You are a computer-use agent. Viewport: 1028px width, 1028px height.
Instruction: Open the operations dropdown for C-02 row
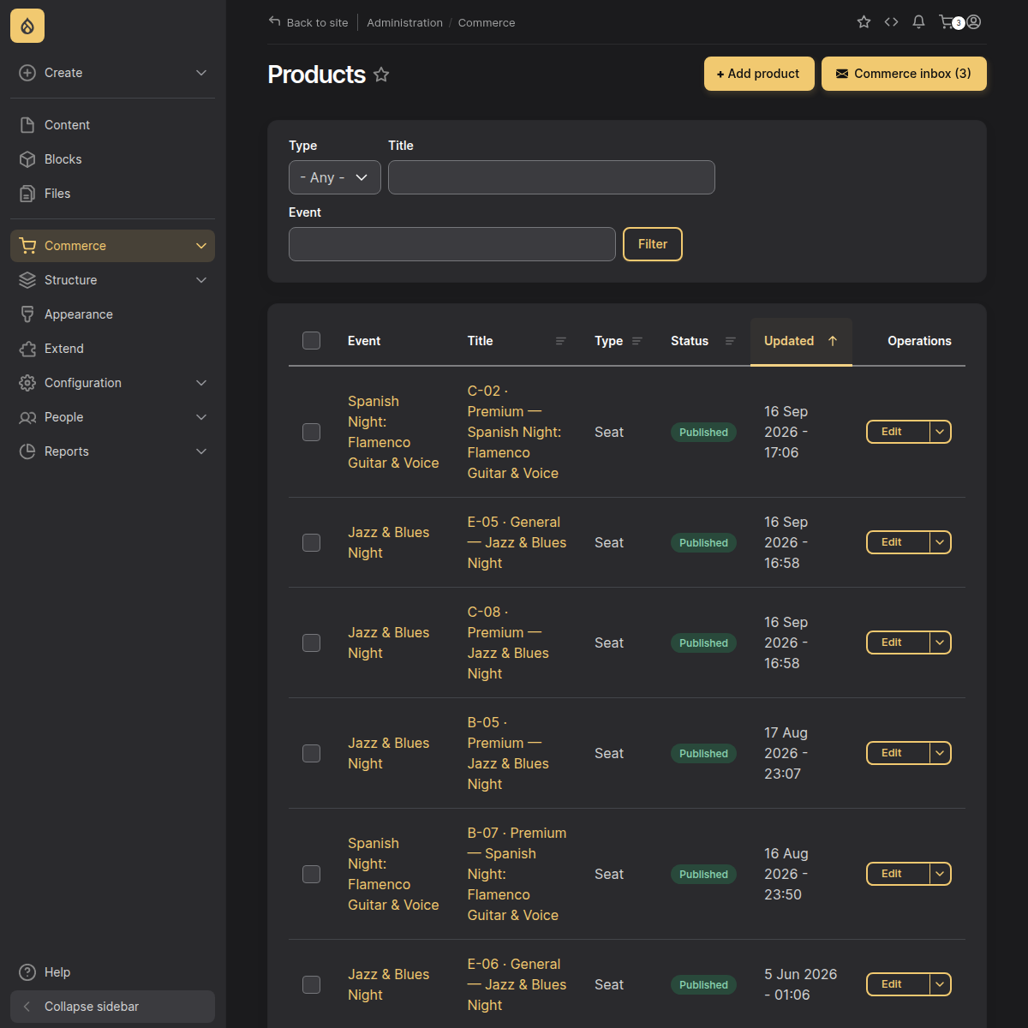pyautogui.click(x=941, y=432)
